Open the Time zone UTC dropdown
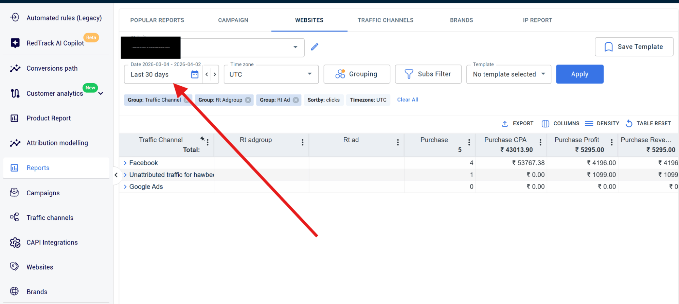 tap(271, 74)
